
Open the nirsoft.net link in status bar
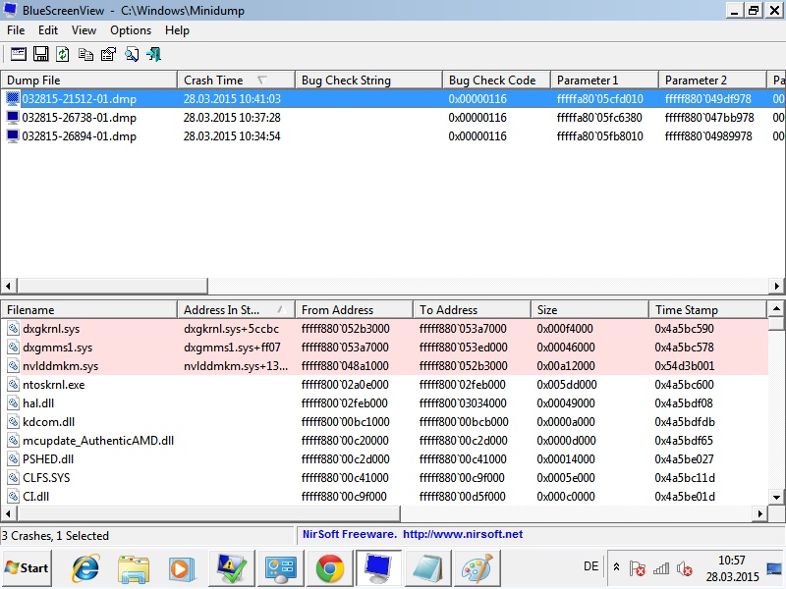(462, 534)
